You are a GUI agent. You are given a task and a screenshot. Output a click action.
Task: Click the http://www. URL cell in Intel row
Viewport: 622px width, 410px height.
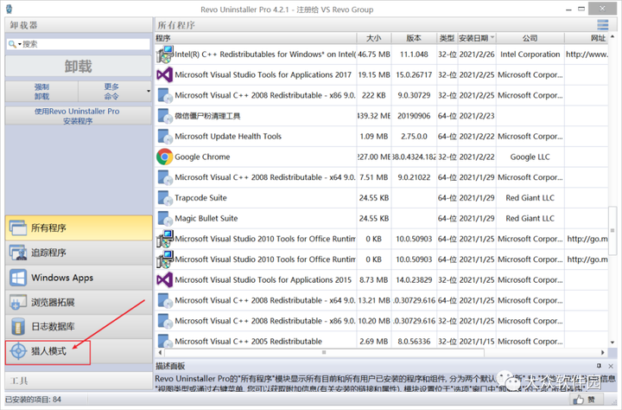tap(587, 54)
